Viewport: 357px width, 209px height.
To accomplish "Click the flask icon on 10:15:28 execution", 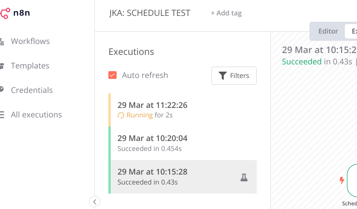I will click(244, 177).
